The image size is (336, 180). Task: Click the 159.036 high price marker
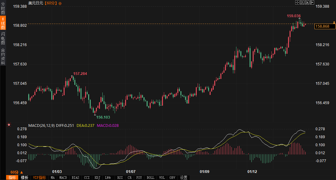[x=294, y=16]
